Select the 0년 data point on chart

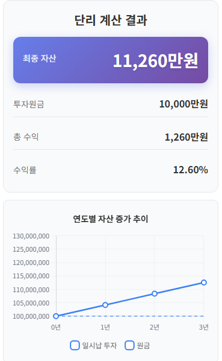56,316
